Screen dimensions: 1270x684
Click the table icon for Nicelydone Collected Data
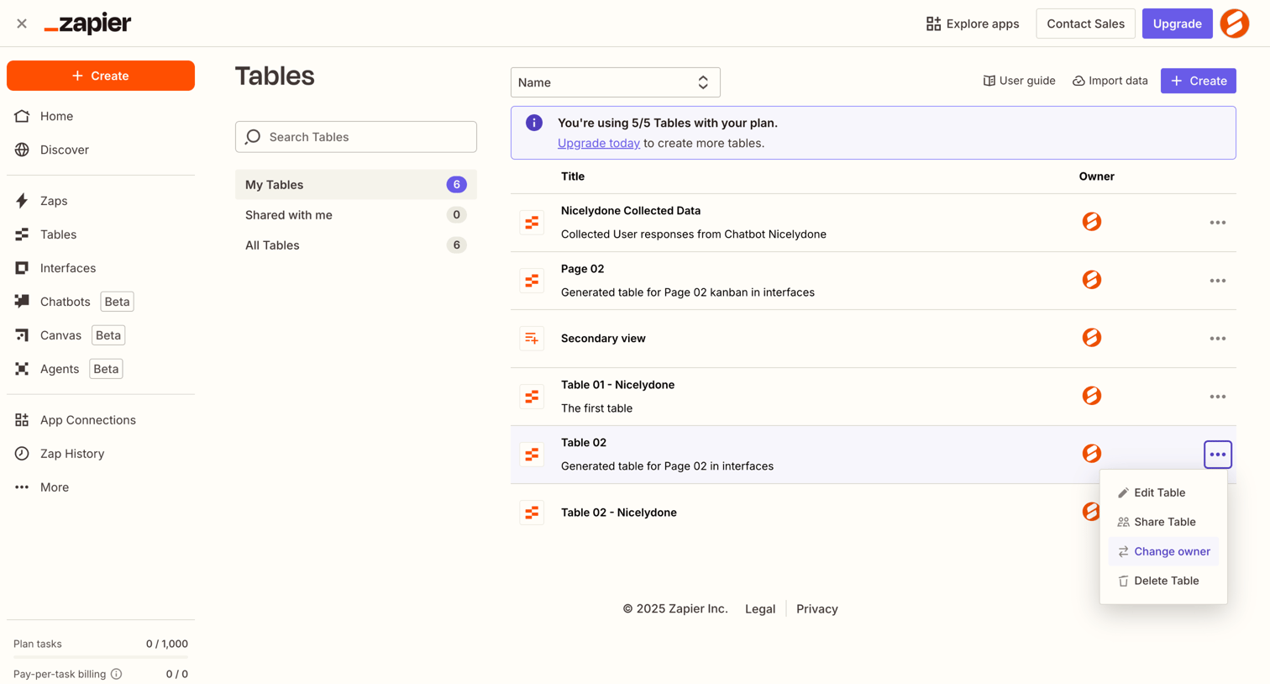532,223
